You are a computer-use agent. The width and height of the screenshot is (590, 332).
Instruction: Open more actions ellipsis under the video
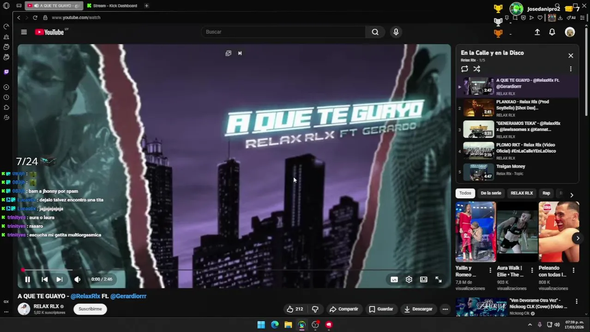click(x=445, y=309)
